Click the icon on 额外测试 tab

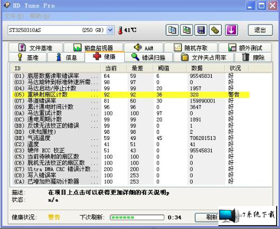(232, 48)
